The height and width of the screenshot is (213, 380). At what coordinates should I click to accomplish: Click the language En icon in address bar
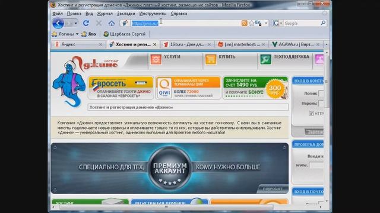[x=258, y=23]
